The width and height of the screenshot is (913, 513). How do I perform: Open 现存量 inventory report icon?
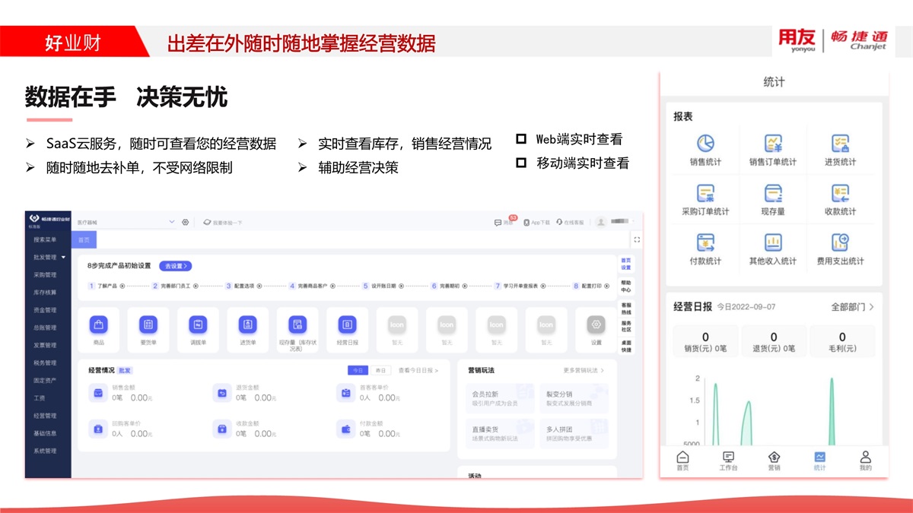773,195
